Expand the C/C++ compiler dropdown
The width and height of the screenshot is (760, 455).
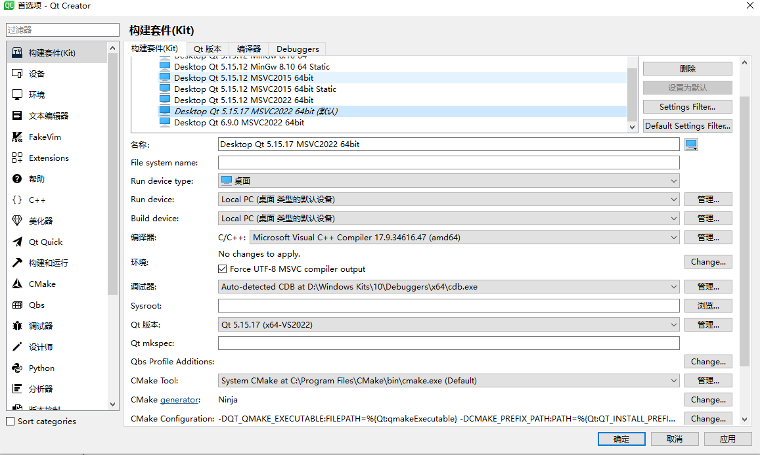pos(673,237)
